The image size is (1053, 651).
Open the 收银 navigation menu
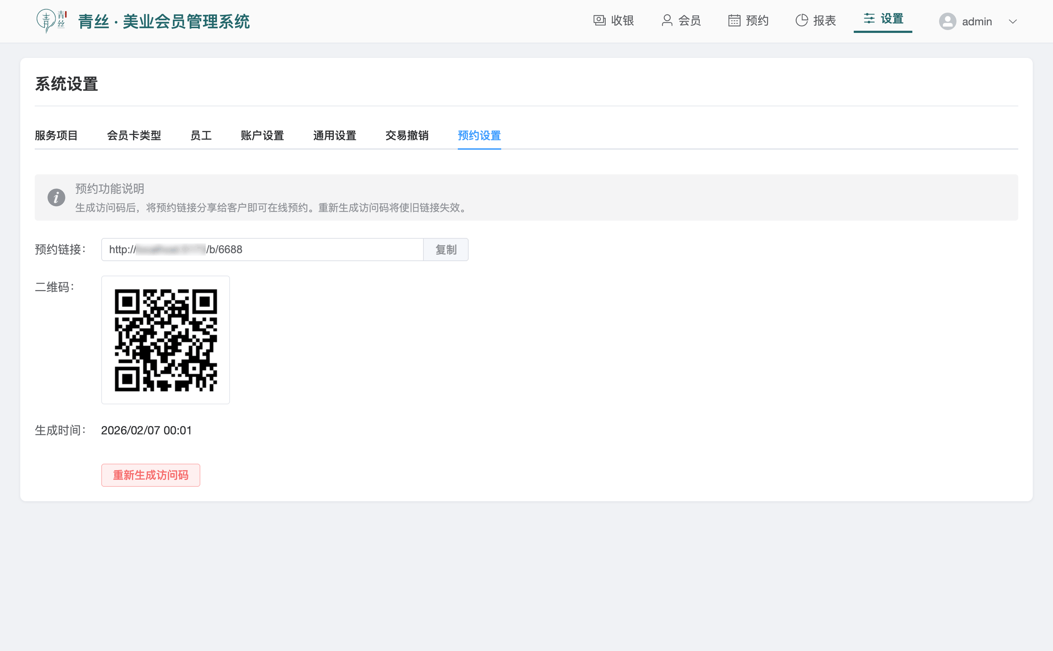pyautogui.click(x=613, y=20)
